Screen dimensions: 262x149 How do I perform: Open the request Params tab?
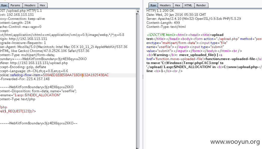(x=15, y=5)
